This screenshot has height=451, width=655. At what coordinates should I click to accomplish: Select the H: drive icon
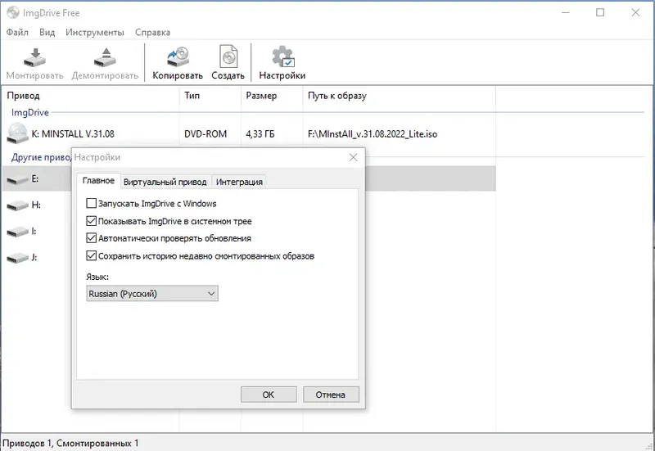point(17,205)
